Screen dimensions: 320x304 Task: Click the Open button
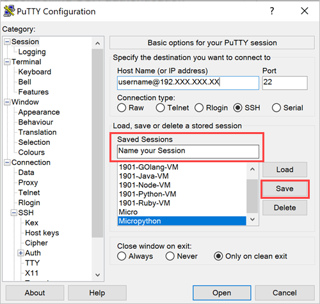pos(221,292)
